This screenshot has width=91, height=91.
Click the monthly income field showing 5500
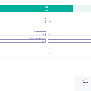tap(23, 34)
